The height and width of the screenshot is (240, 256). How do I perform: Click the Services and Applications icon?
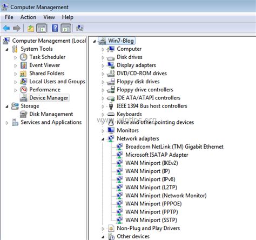[x=15, y=122]
